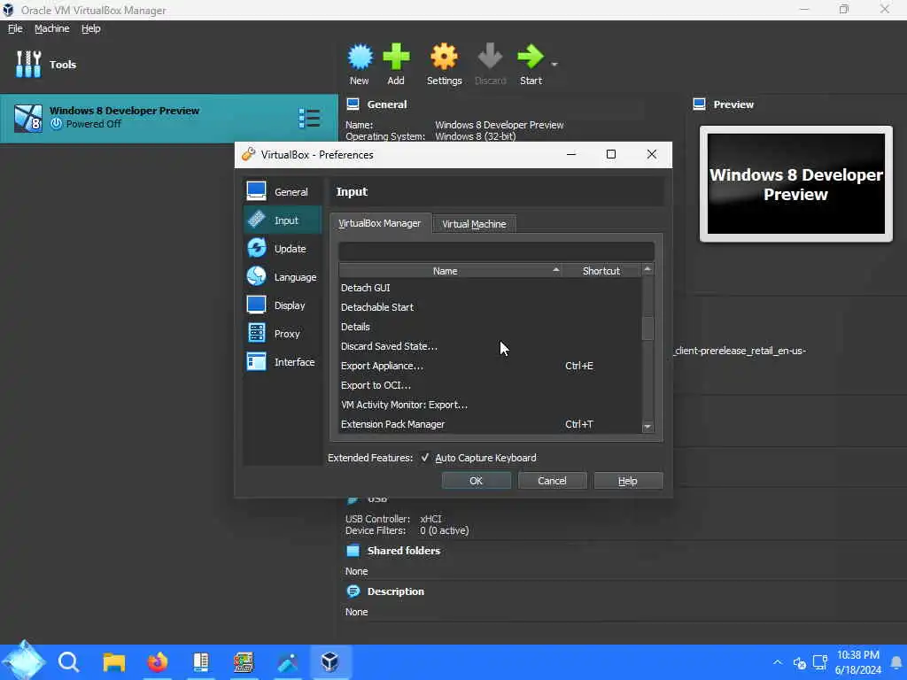Confirm preferences with the OK button
907x680 pixels.
pos(476,481)
